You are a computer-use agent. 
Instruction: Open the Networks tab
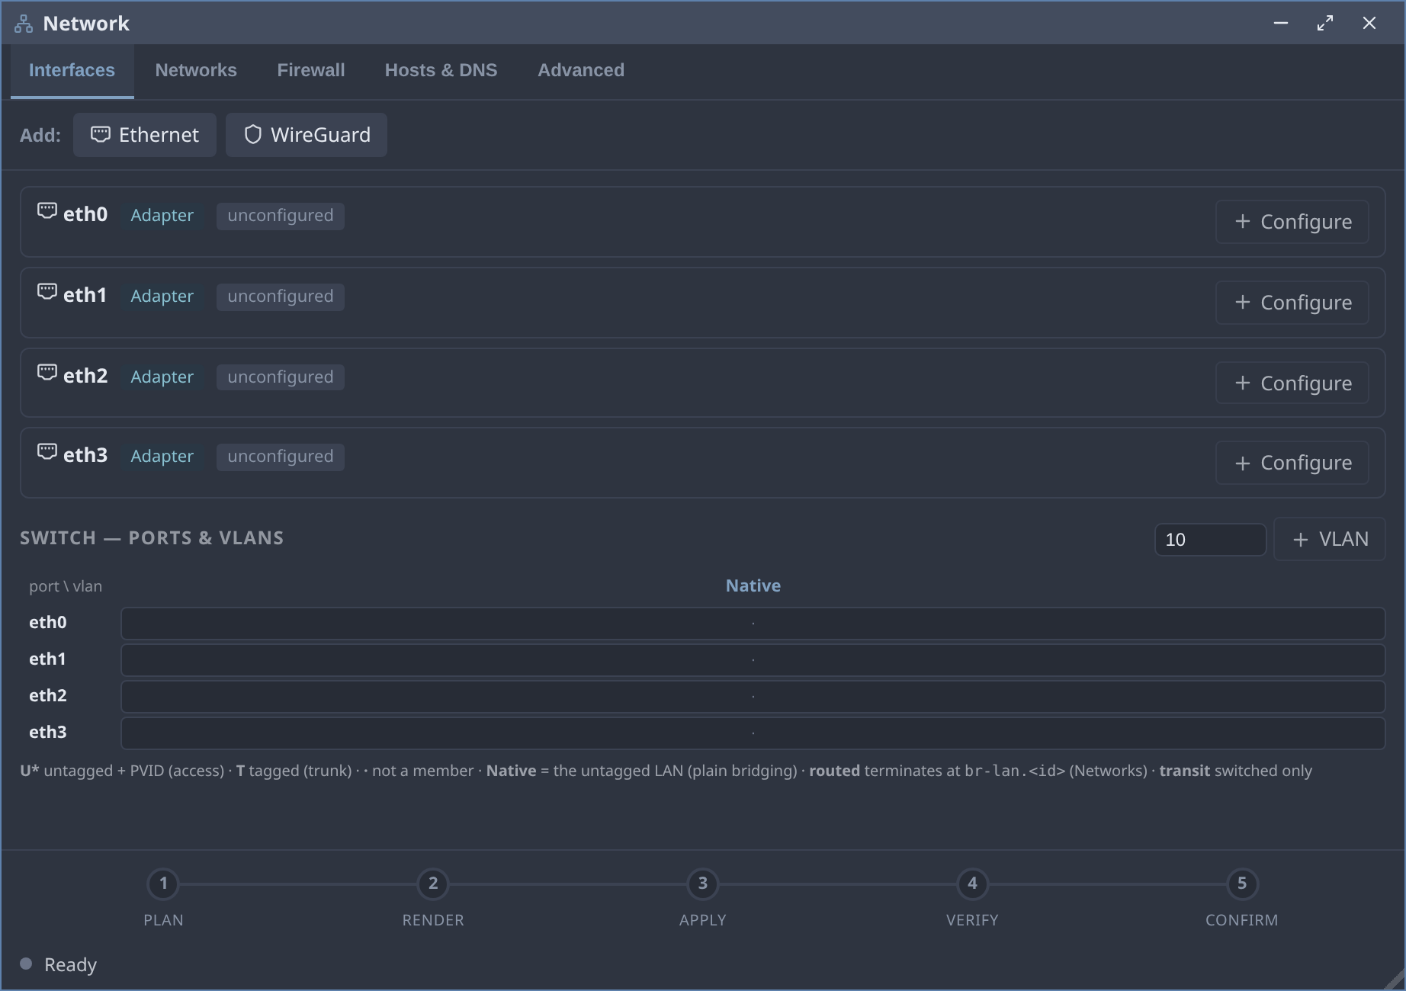click(x=196, y=71)
